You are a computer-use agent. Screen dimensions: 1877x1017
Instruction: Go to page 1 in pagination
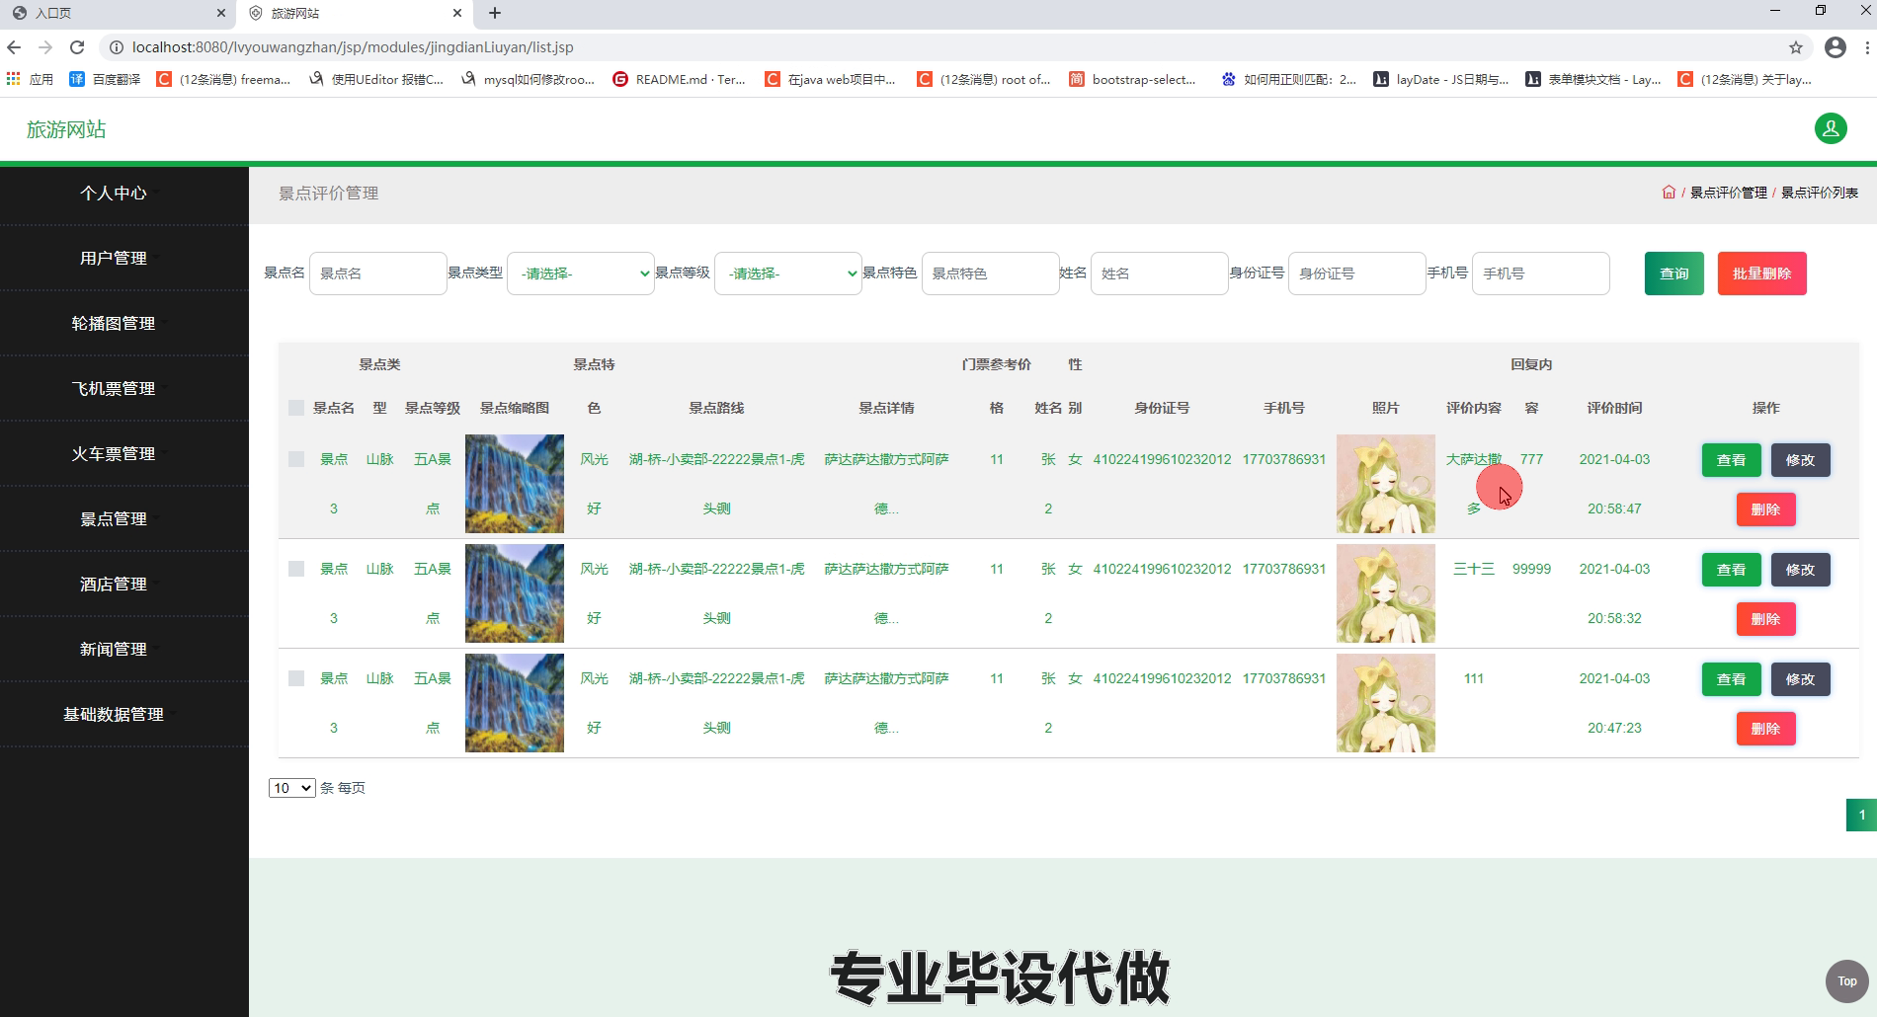1861,815
